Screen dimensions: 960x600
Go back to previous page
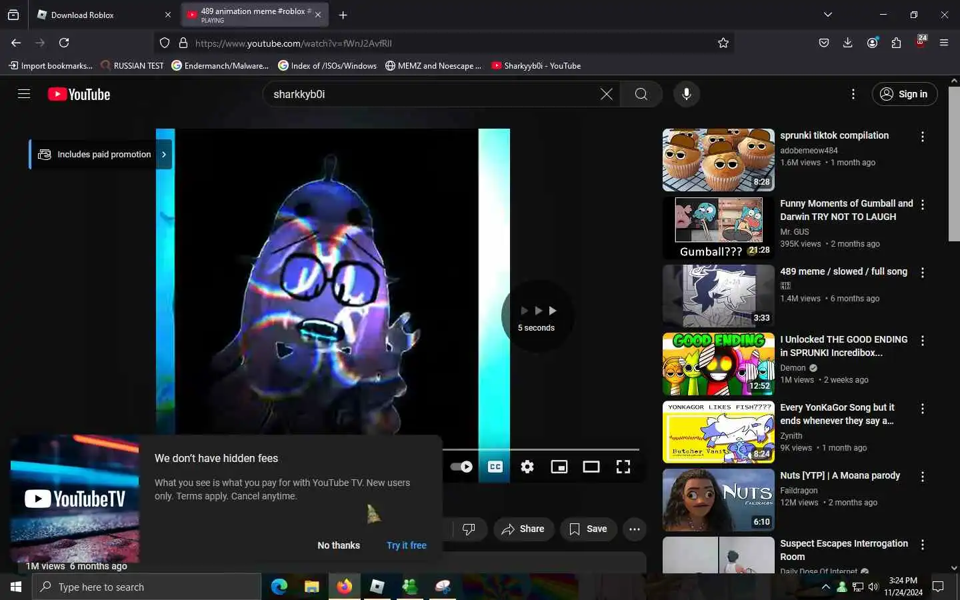click(x=16, y=43)
